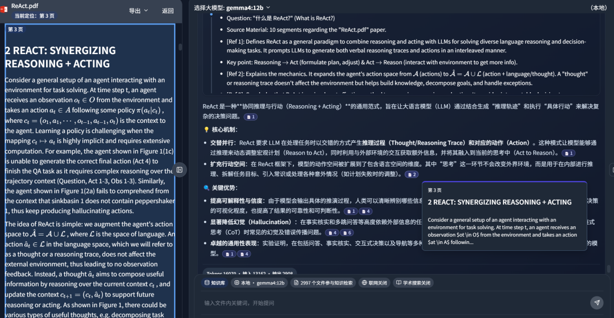Click the chip icon before 本地 · gemma4:12b
Screen dimensions: 614x318
coord(237,283)
